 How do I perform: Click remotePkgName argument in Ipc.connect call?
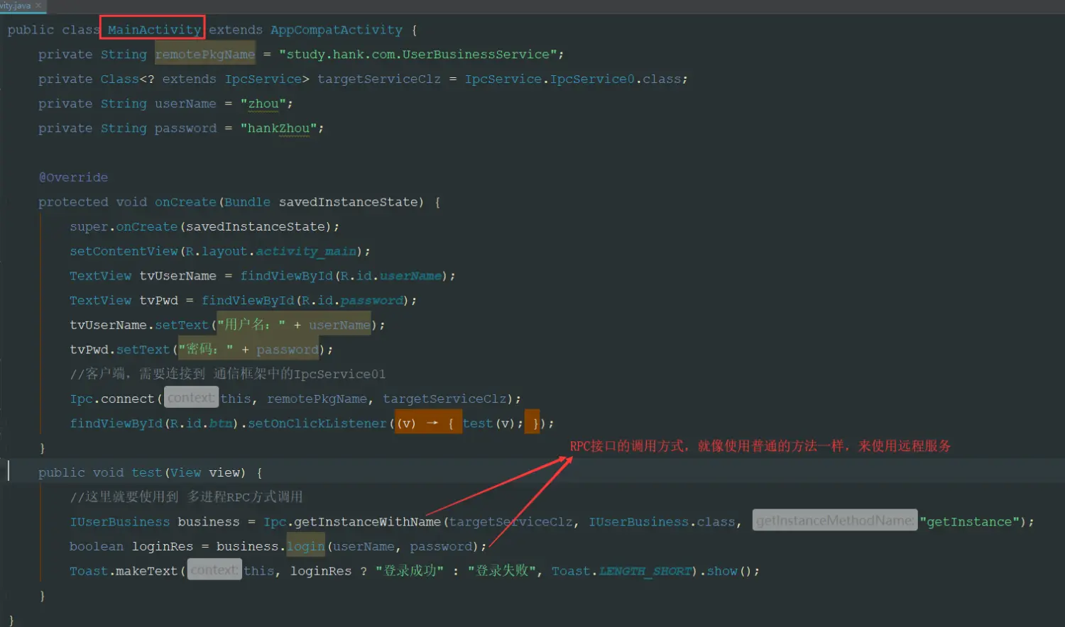tap(317, 399)
